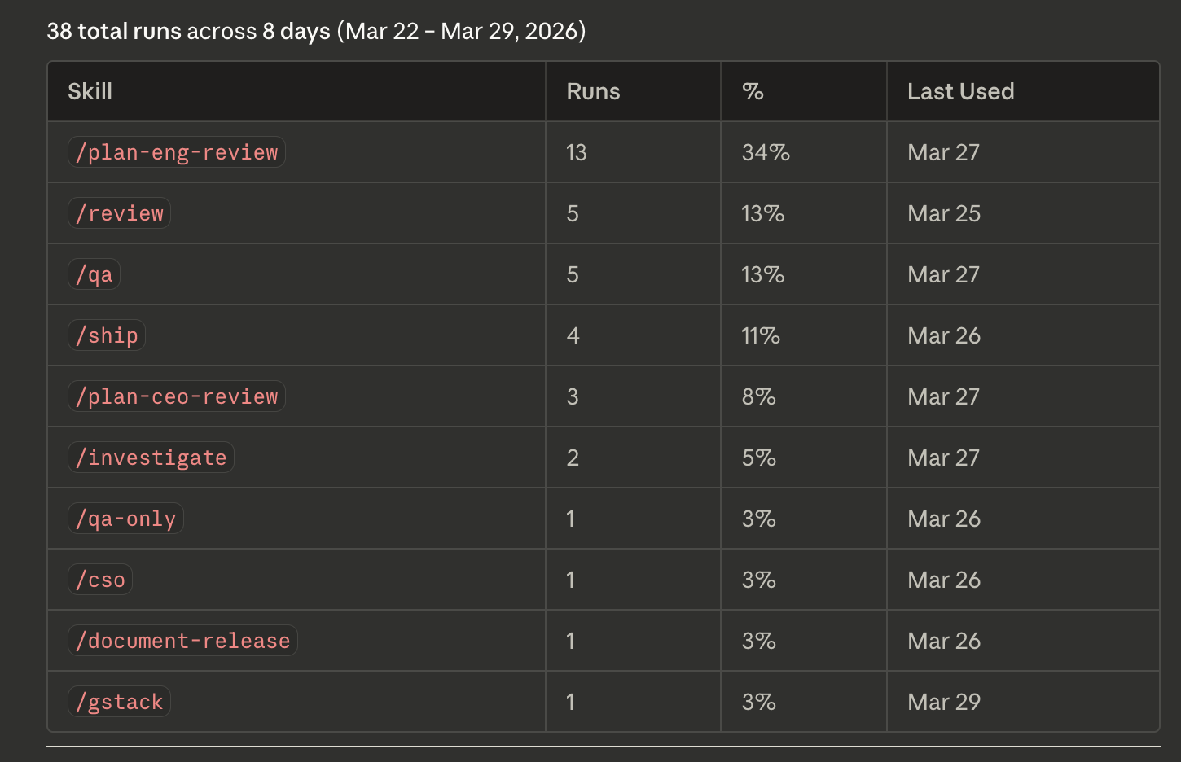The height and width of the screenshot is (762, 1181).
Task: Select the 13 runs cell
Action: (576, 152)
